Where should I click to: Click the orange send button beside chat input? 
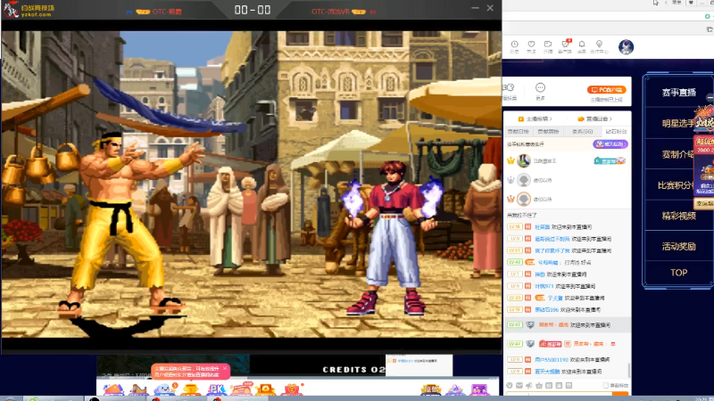click(x=620, y=394)
